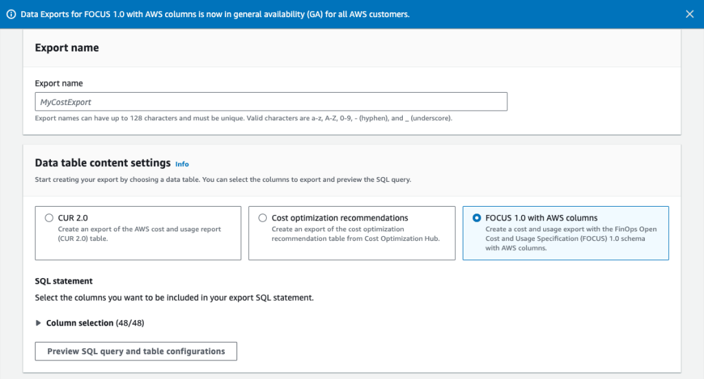704x379 pixels.
Task: Click the SQL statement subheading
Action: 63,281
